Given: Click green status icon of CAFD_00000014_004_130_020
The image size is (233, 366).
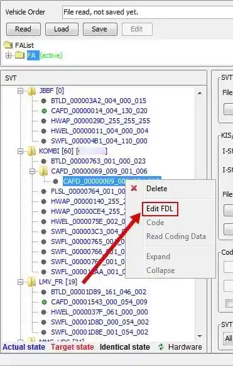Looking at the screenshot, I should pos(44,111).
